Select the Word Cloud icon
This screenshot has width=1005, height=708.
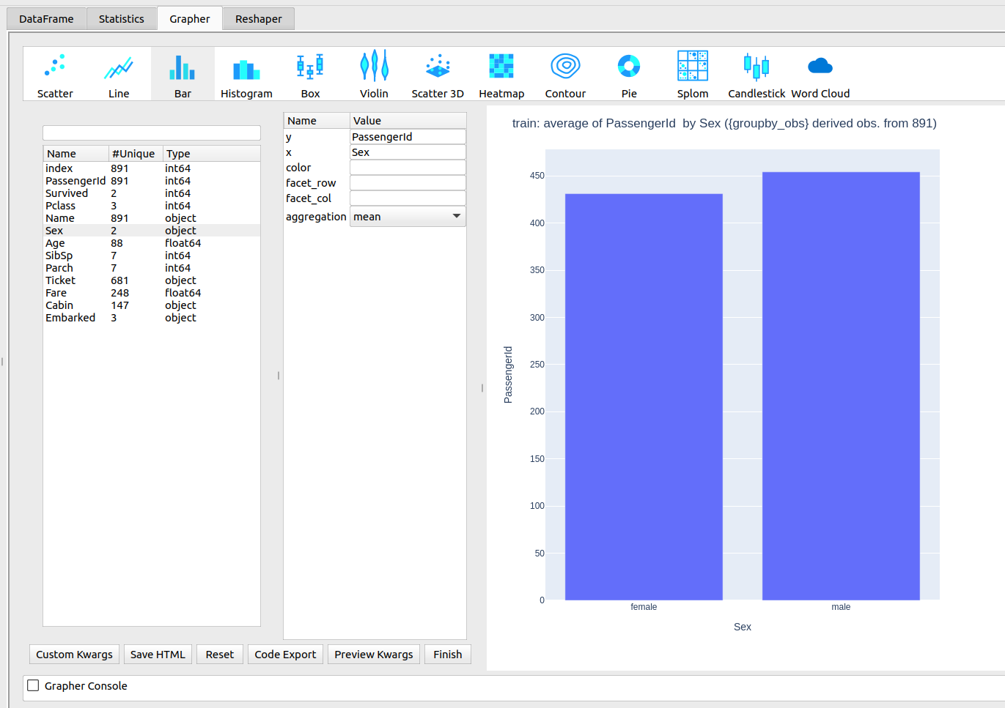click(820, 74)
